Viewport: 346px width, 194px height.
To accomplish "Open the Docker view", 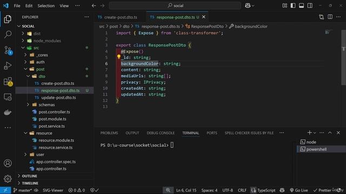I will (x=8, y=112).
